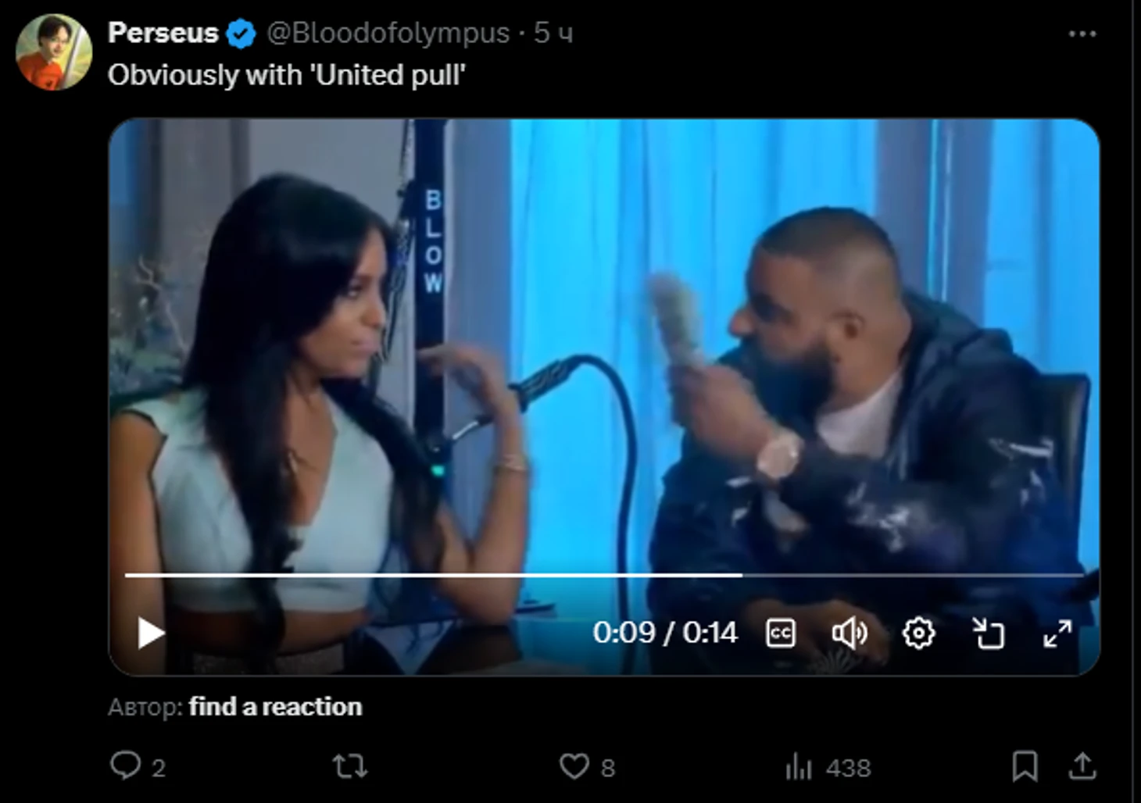Toggle closed captions on the video
1141x803 pixels.
(x=780, y=633)
